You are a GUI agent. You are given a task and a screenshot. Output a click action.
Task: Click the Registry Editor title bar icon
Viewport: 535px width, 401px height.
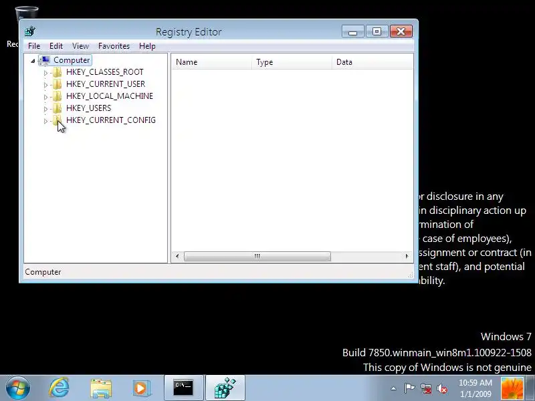30,31
